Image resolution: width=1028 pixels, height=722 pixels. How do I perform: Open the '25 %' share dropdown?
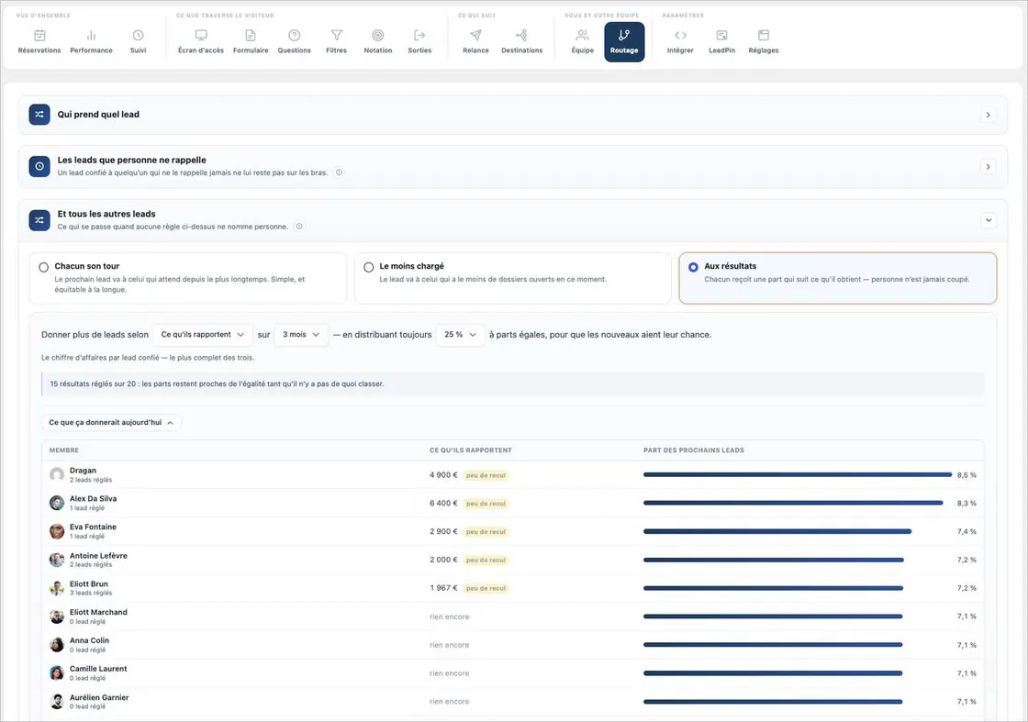tap(460, 335)
